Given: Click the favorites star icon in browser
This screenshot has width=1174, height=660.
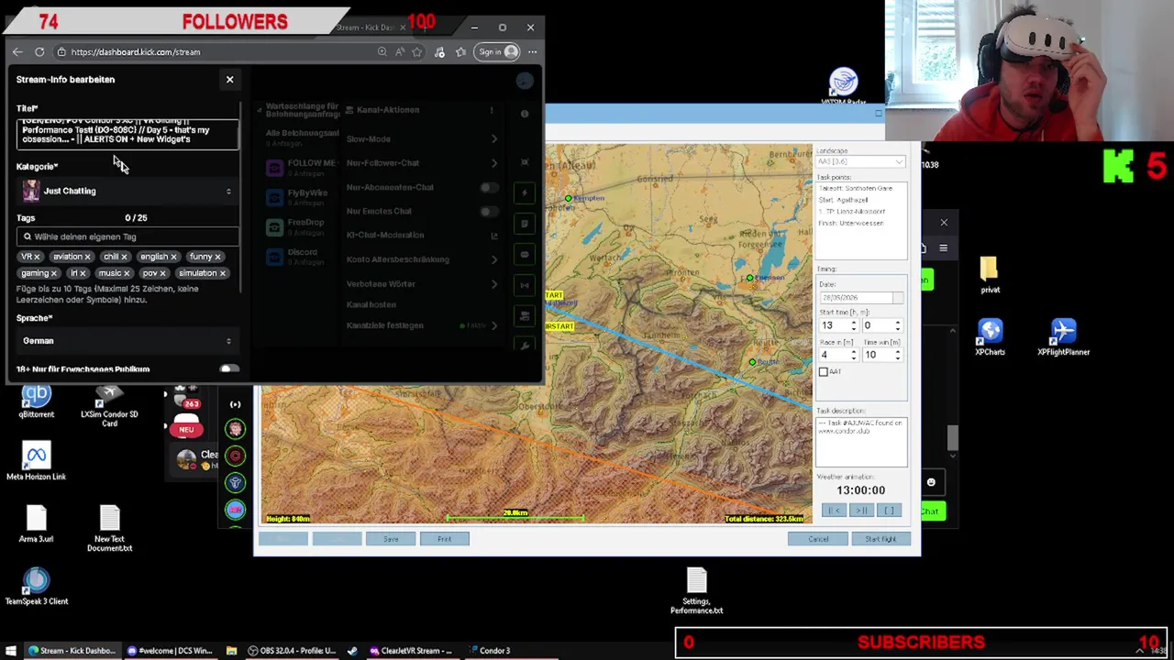Looking at the screenshot, I should [419, 52].
